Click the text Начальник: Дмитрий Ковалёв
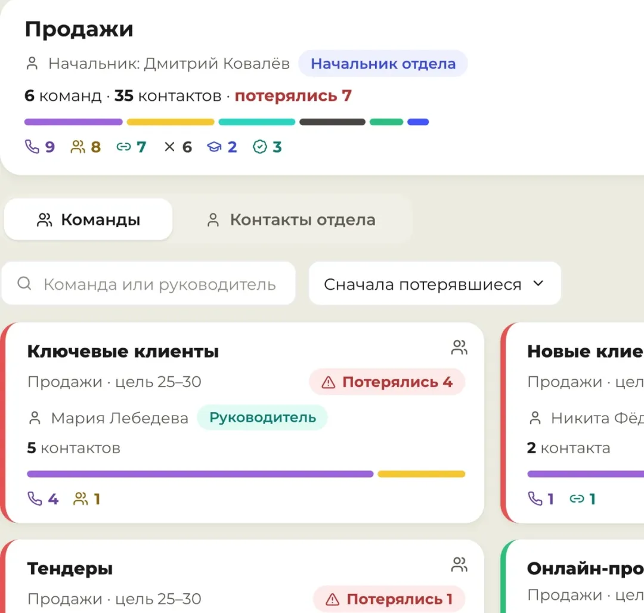 tap(169, 64)
